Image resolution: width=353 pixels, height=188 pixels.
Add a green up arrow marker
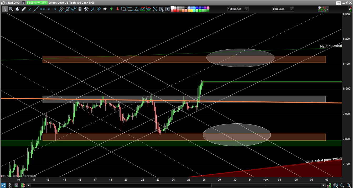point(111,9)
